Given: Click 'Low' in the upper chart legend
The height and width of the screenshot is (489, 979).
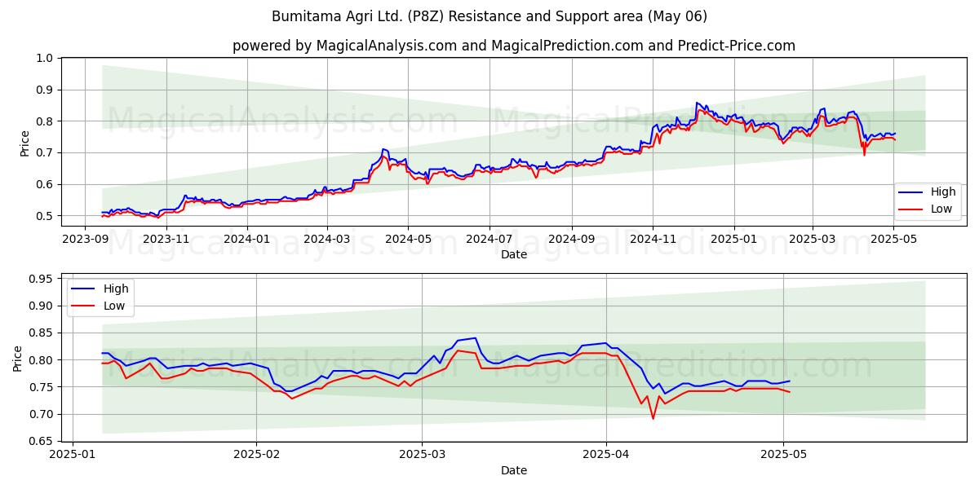Looking at the screenshot, I should pyautogui.click(x=942, y=209).
